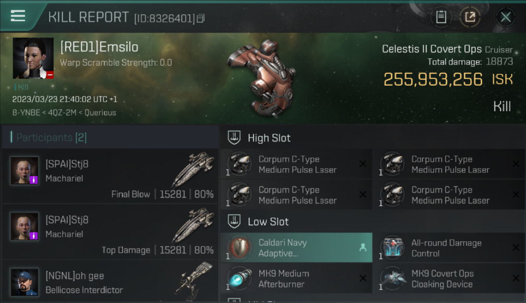Screen dimensions: 526x303
Task: Open the Final Blow Stj8 Machariel entry
Action: 110,176
